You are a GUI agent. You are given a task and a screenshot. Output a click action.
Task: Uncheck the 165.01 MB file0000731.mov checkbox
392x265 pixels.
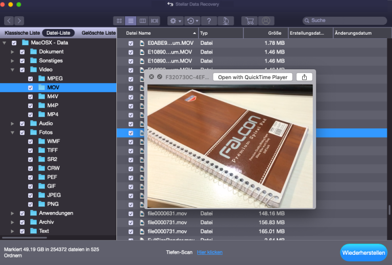click(x=131, y=232)
